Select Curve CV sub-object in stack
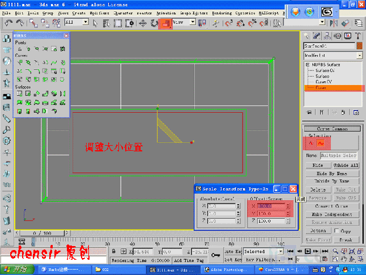 pos(324,82)
